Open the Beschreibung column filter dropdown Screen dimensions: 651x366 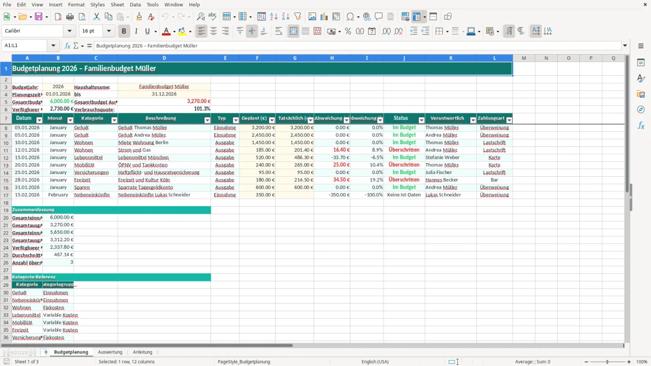tap(207, 120)
